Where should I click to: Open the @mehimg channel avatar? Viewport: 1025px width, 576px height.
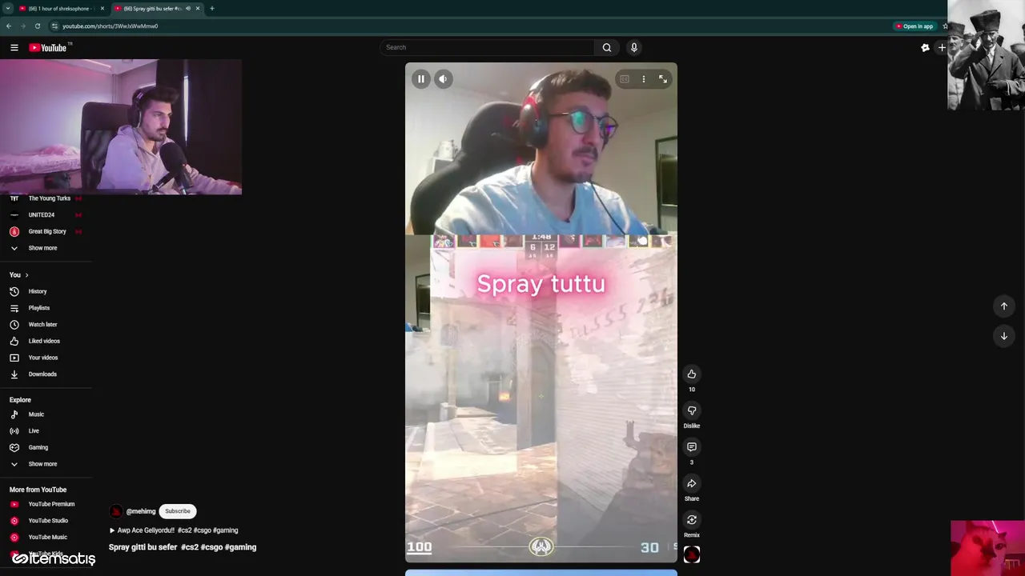pos(116,511)
